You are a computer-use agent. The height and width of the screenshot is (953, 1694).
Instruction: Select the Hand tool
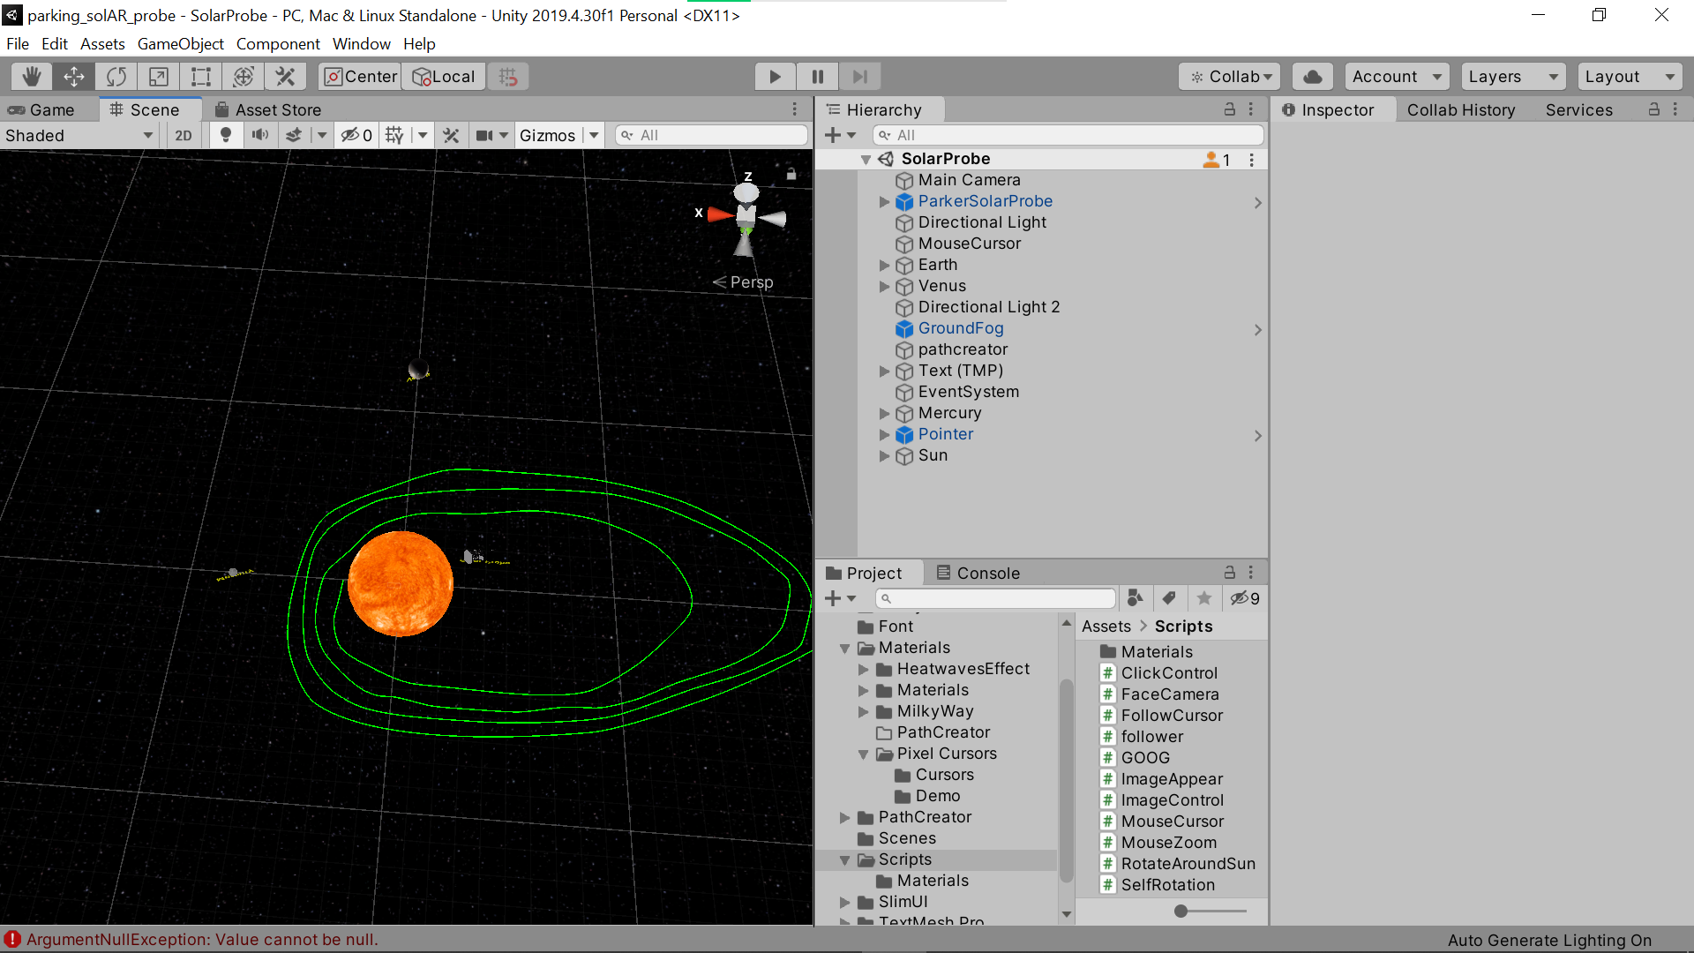[x=32, y=77]
